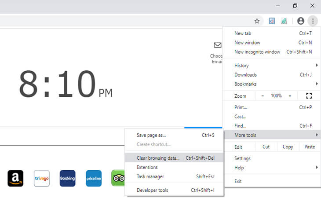Click the profile avatar icon
Viewport: 321px width, 198px height.
[x=301, y=21]
